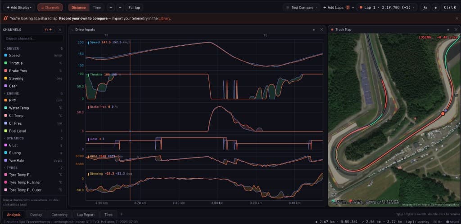Click the Track Map panel title icon
The height and width of the screenshot is (224, 461).
pyautogui.click(x=332, y=30)
